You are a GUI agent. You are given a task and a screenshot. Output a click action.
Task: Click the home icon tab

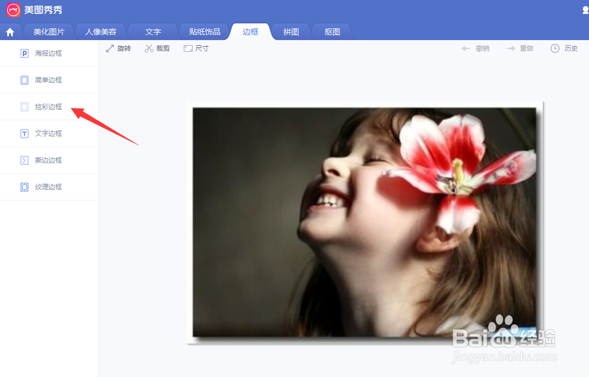tap(10, 32)
